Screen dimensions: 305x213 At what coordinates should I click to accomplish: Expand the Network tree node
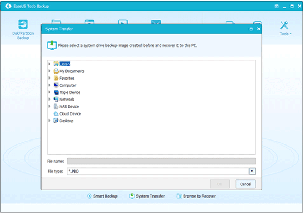click(49, 100)
